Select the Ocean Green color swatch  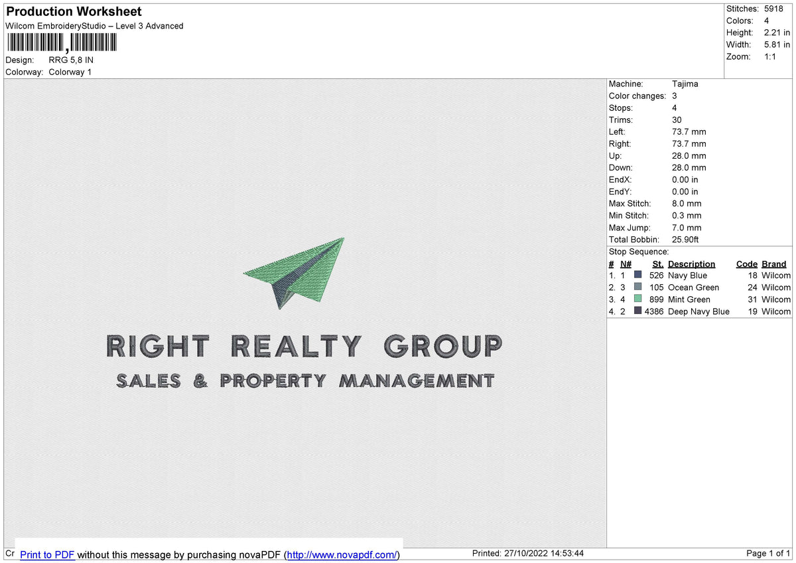(x=638, y=287)
